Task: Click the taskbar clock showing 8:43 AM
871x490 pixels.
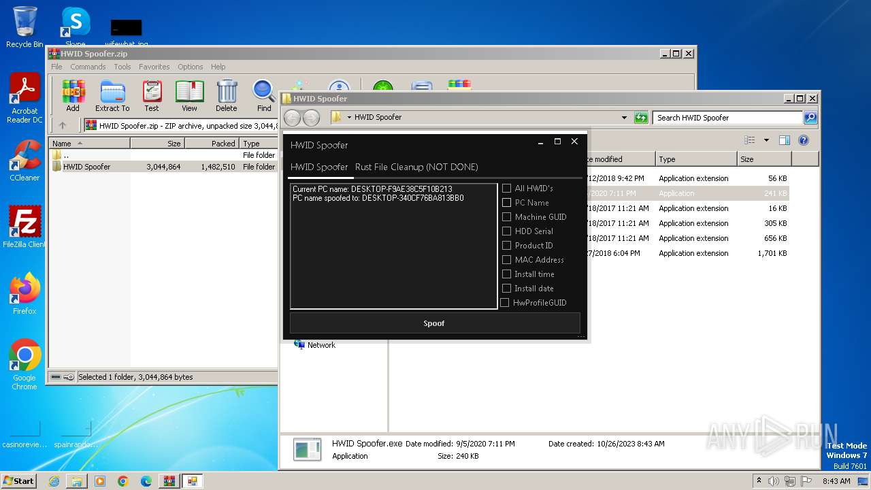Action: (836, 481)
